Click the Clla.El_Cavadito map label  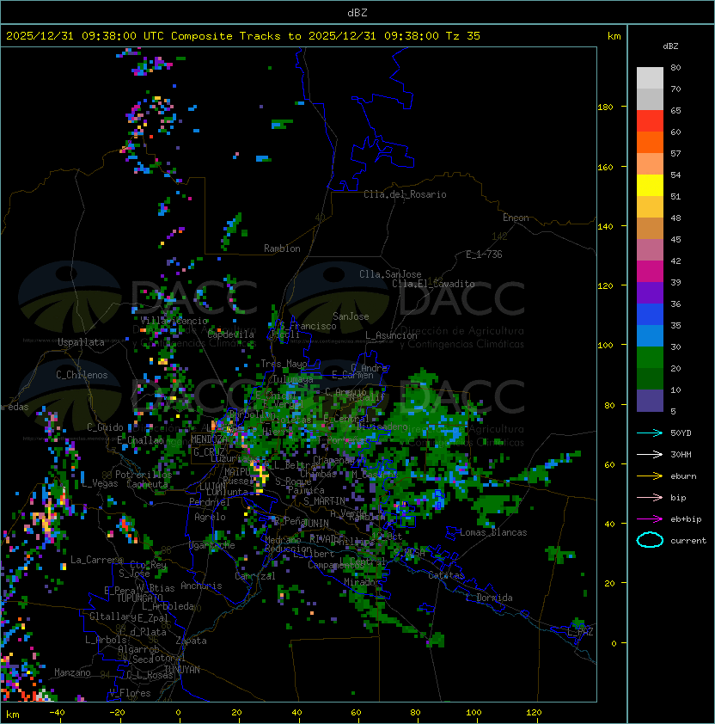(x=433, y=284)
